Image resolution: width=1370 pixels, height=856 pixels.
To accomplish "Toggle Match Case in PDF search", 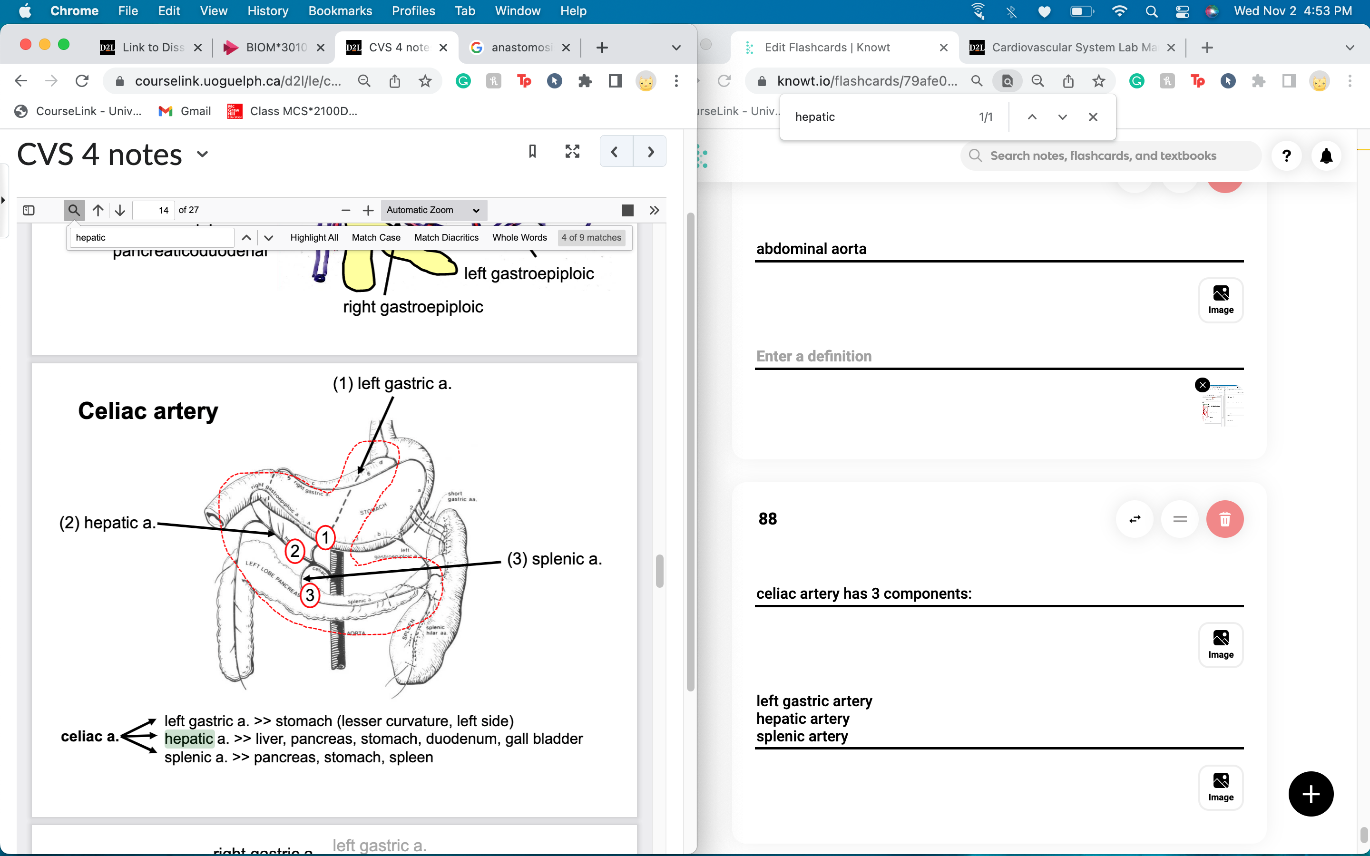I will point(376,238).
